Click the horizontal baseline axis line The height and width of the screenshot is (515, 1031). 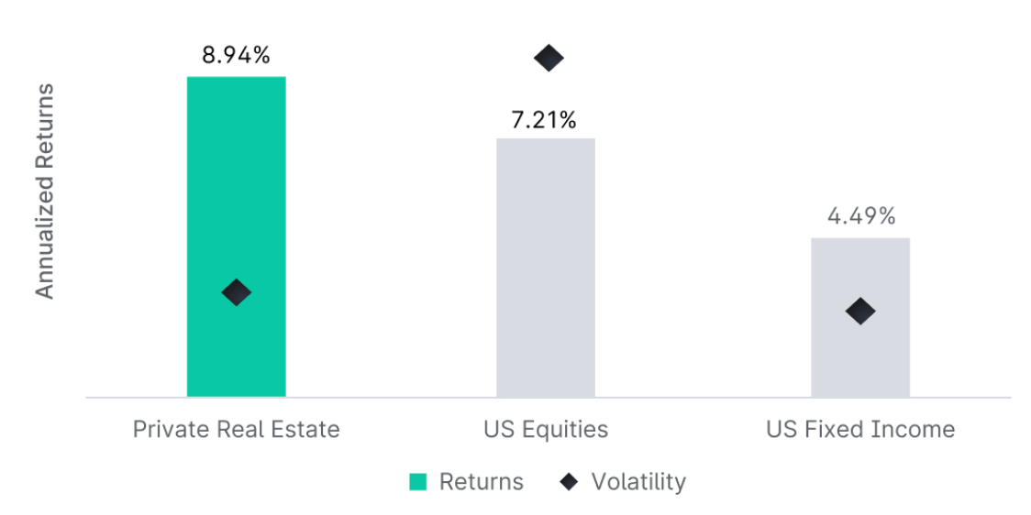coord(548,398)
